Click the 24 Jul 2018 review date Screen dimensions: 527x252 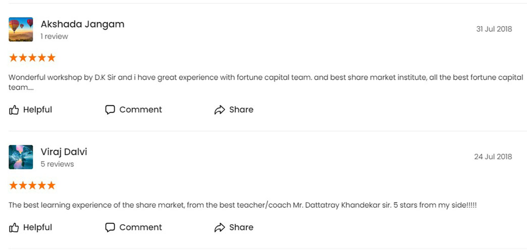click(493, 157)
